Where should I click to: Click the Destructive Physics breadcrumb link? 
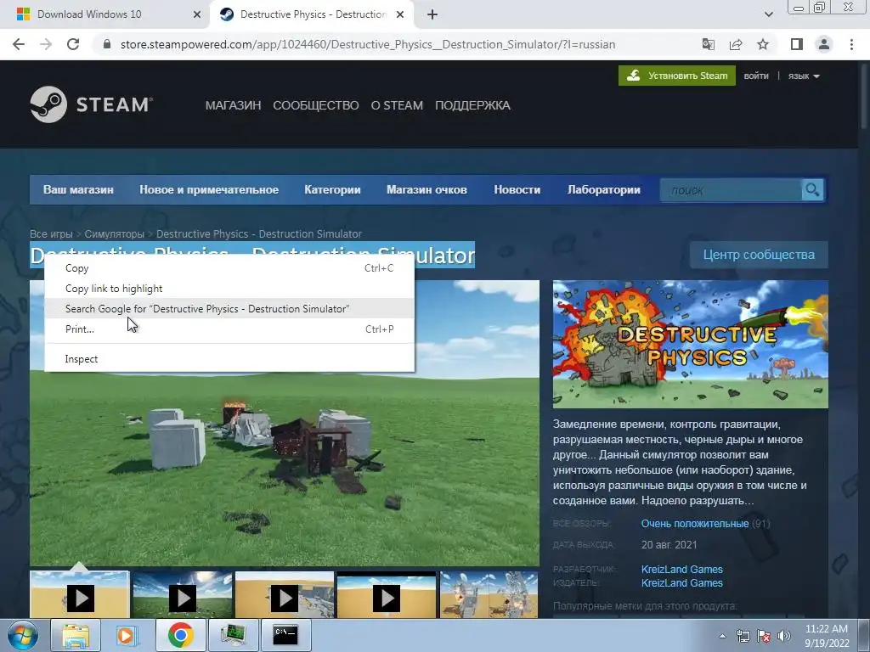(259, 234)
